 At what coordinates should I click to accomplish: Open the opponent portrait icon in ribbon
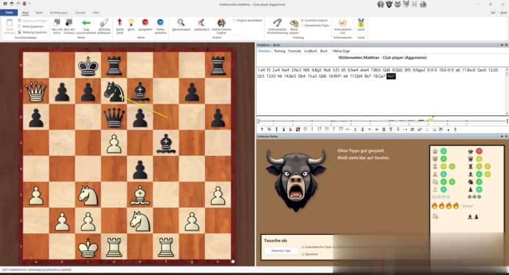click(x=221, y=22)
